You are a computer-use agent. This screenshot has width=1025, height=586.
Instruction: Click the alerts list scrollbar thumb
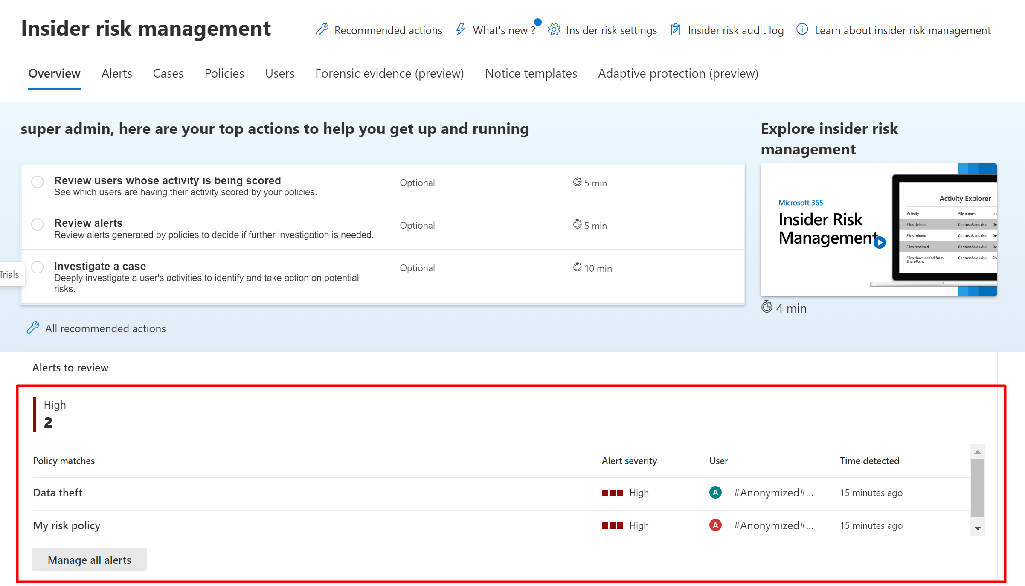click(x=977, y=488)
